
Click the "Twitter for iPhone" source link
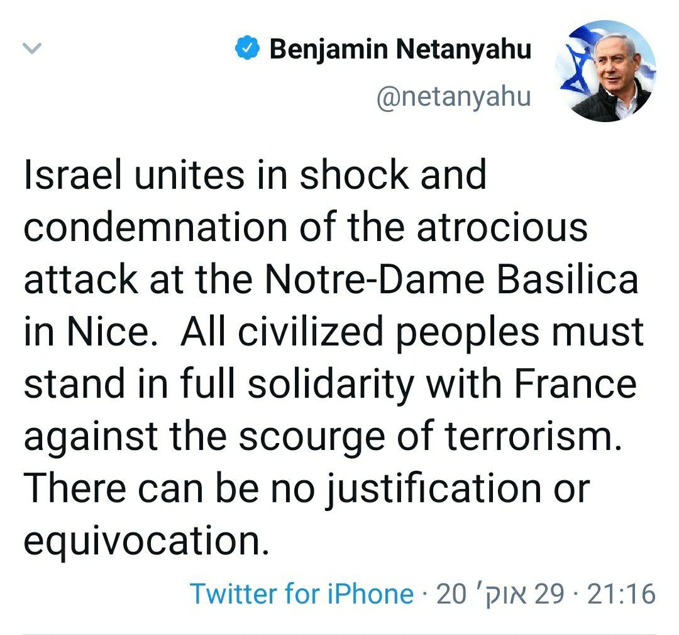tap(302, 593)
